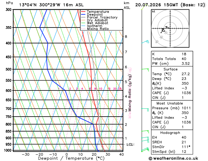
Task: Click the 'kt' unit label in hodograph
Action: (x=154, y=12)
